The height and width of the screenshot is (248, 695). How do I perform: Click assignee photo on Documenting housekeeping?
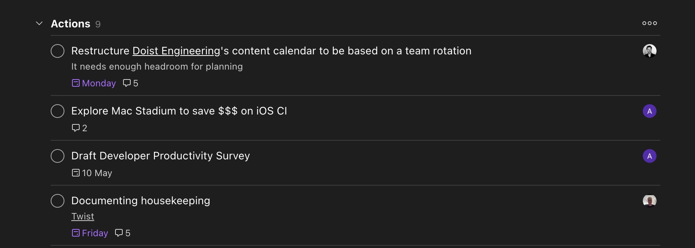pyautogui.click(x=649, y=201)
